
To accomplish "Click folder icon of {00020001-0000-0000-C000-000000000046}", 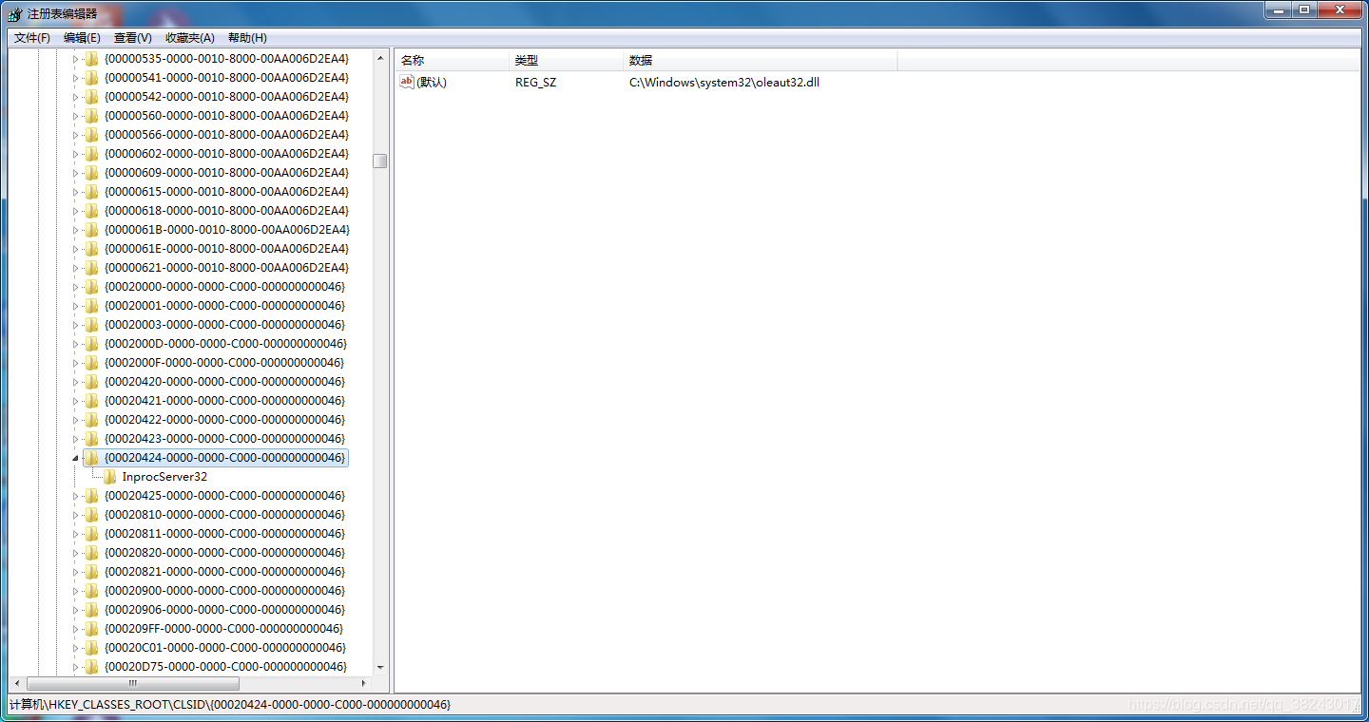I will (91, 306).
